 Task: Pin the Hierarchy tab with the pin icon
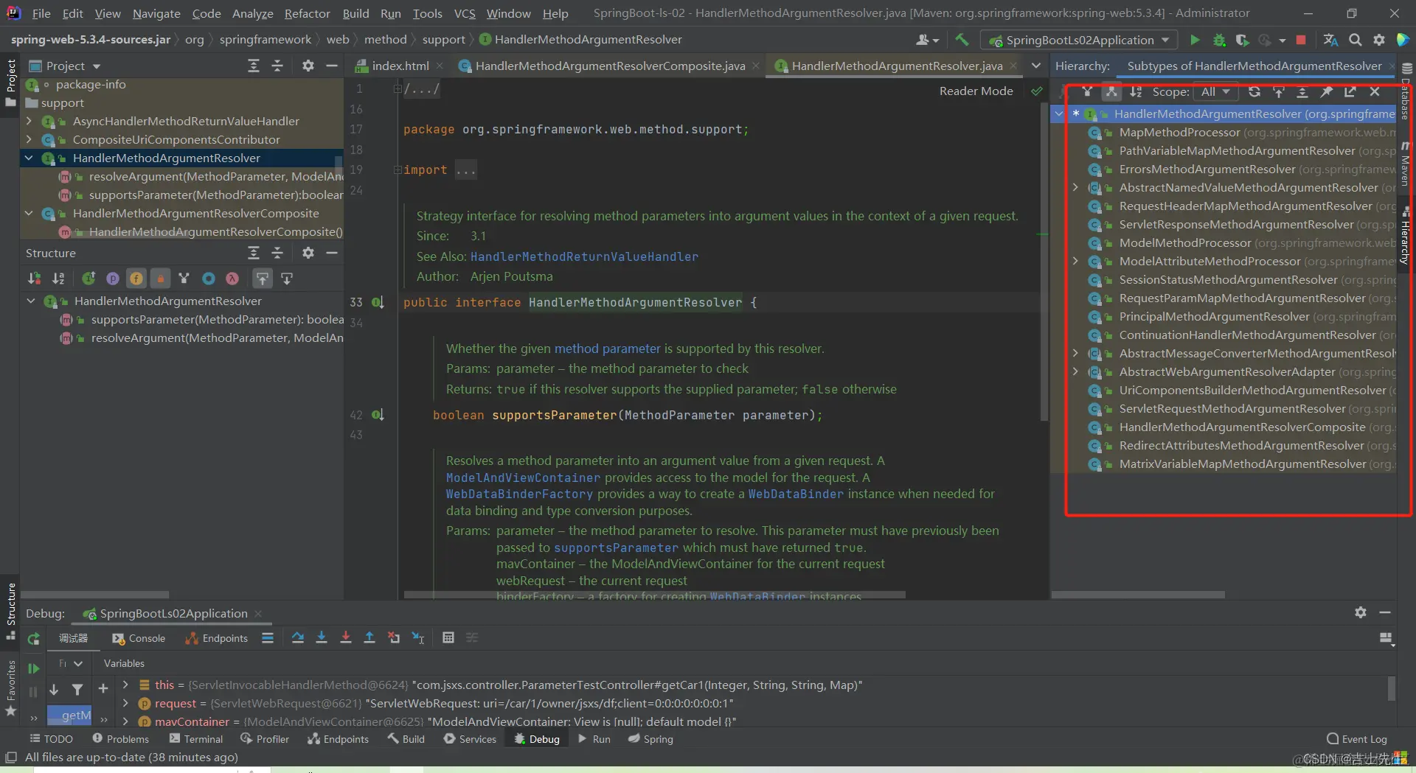click(1326, 91)
